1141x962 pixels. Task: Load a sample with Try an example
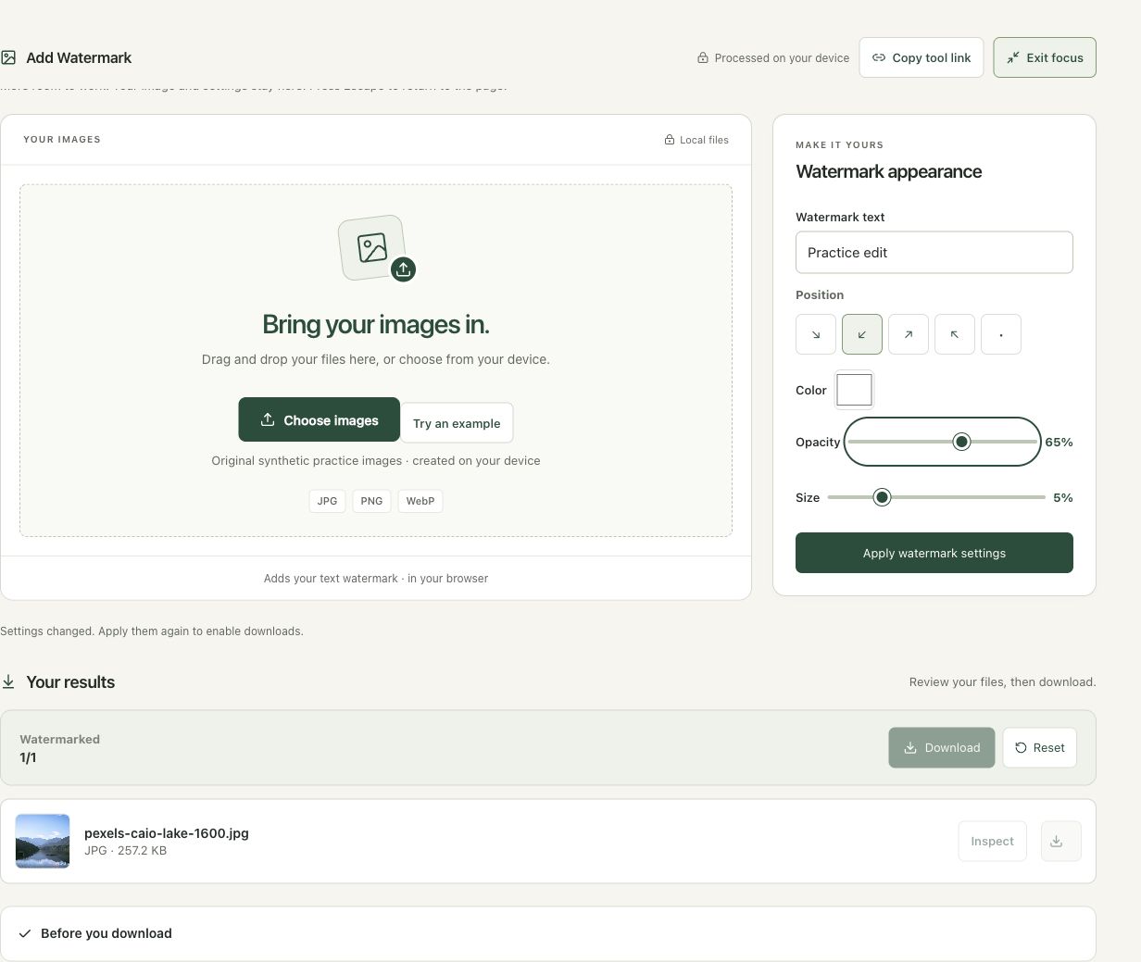(x=457, y=423)
